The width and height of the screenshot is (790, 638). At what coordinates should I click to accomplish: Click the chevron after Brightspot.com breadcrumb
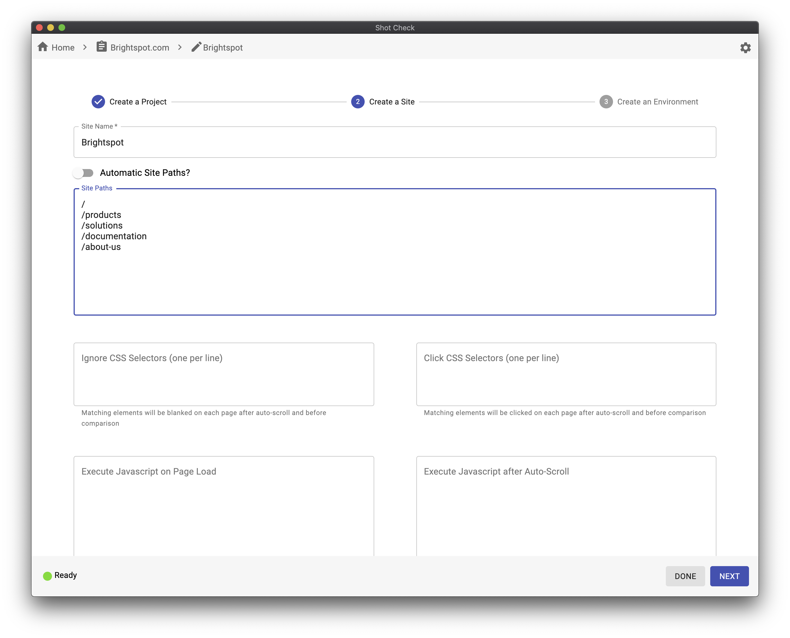coord(180,47)
